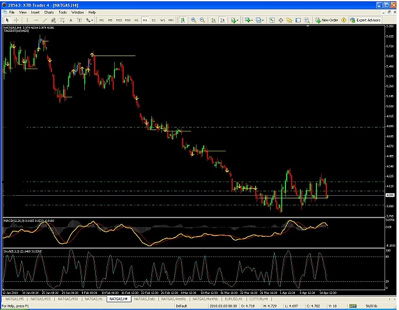This screenshot has width=399, height=310.
Task: Click the Stoch indicator label
Action: click(22, 251)
